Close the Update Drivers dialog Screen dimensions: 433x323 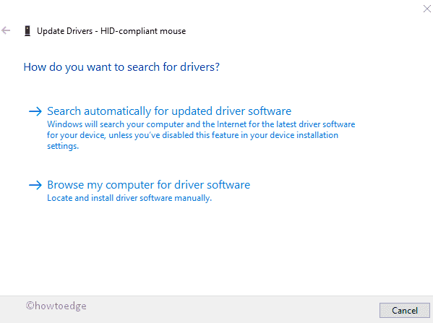[427, 9]
